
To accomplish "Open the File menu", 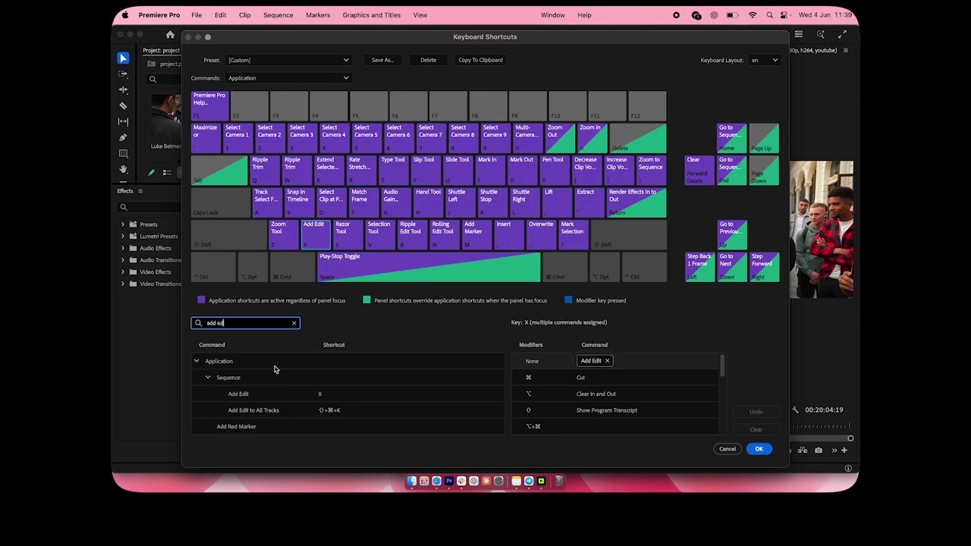I will (x=196, y=15).
